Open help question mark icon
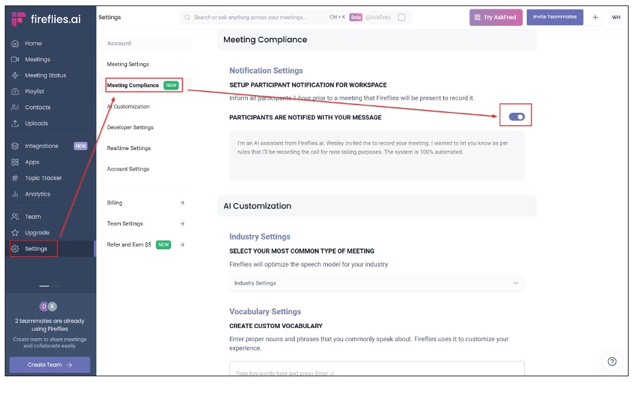This screenshot has height=396, width=634. [612, 361]
